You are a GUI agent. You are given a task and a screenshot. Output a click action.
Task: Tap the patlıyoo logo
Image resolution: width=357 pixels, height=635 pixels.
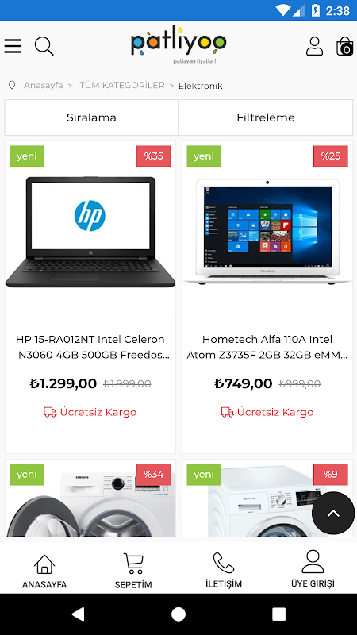pos(178,44)
